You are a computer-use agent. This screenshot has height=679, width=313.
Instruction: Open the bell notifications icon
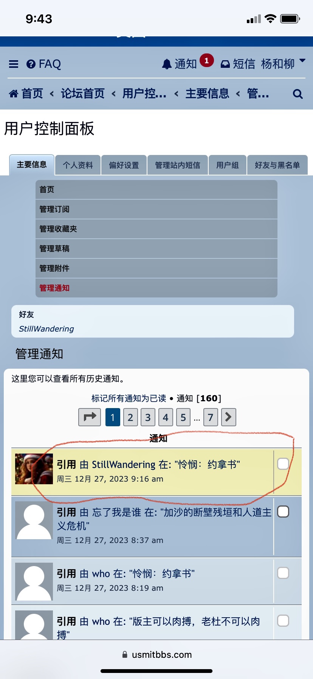[x=167, y=64]
